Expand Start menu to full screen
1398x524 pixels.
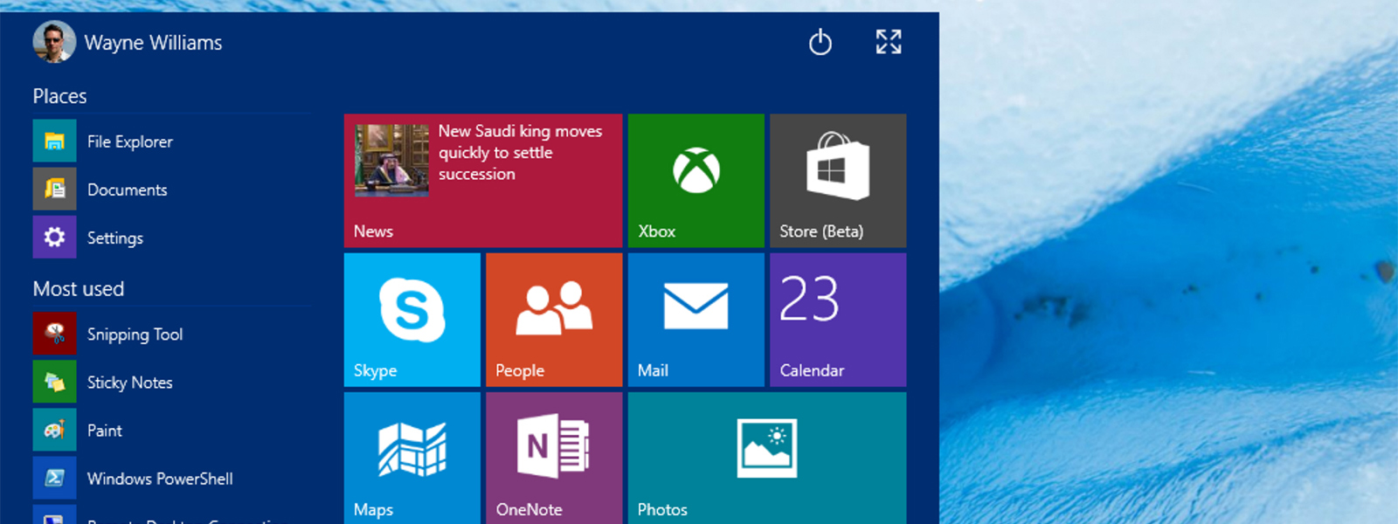coord(889,42)
